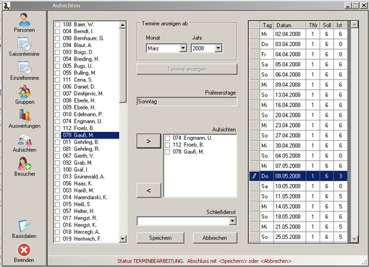Tick the checkbox for 005 Bugs, U.
369x267 pixels.
(x=58, y=66)
